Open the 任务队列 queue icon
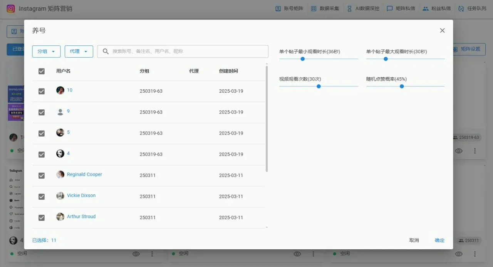The image size is (493, 267). click(x=462, y=8)
